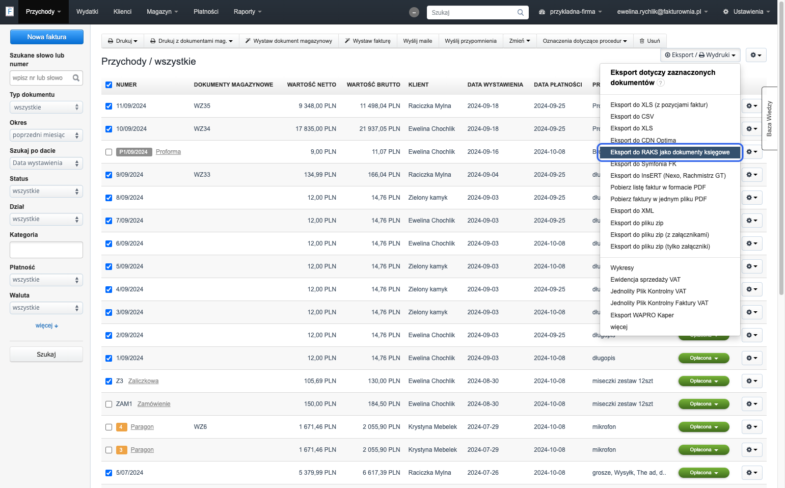Click Wystaw dokument magazynowy button

(x=288, y=41)
